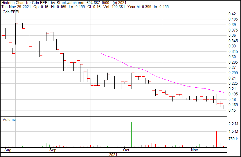Click the 0.30 price axis label

pyautogui.click(x=232, y=57)
